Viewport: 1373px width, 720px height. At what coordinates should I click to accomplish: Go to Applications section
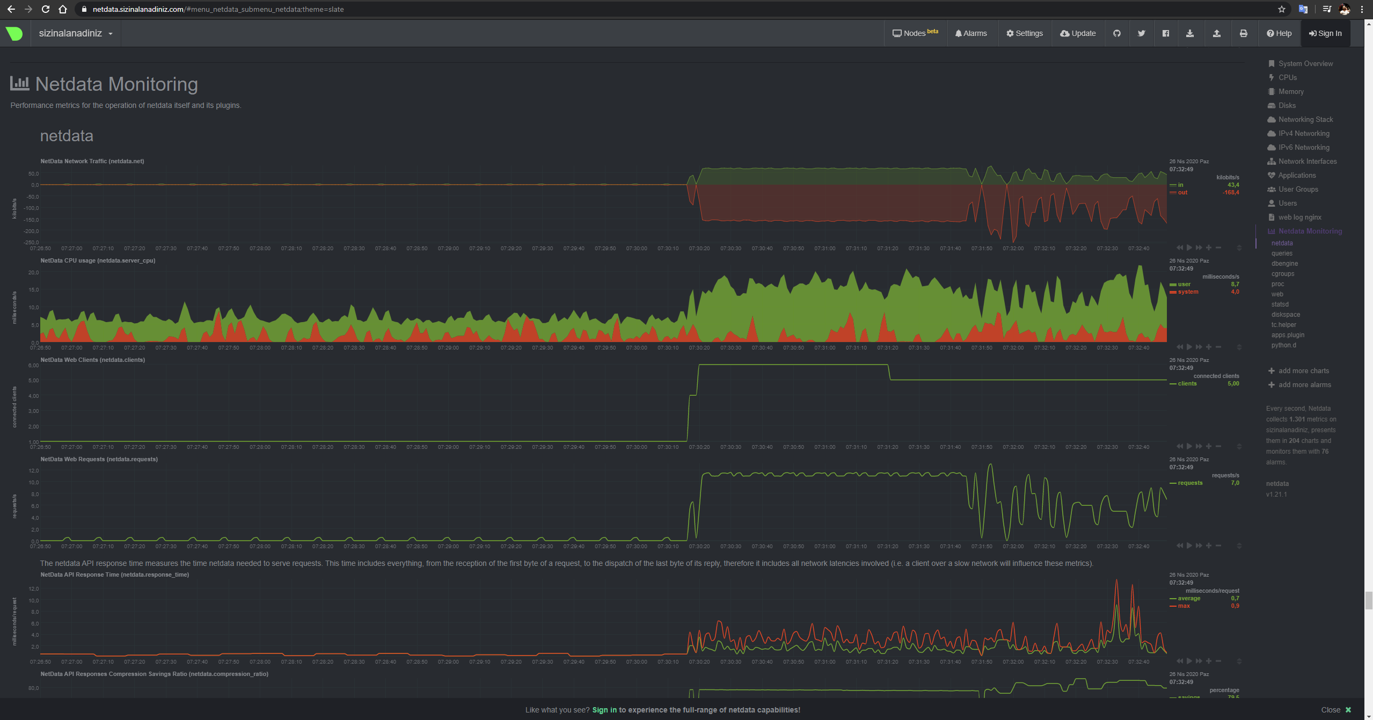(1297, 175)
